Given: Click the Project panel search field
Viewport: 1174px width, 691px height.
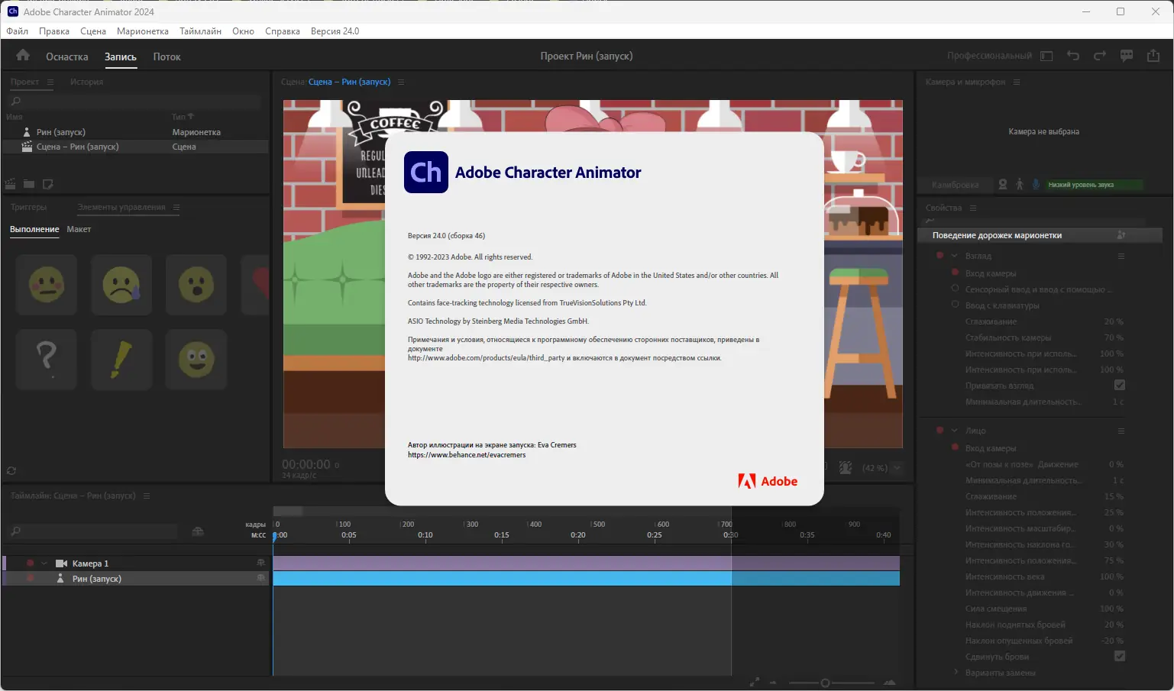Looking at the screenshot, I should coord(134,101).
